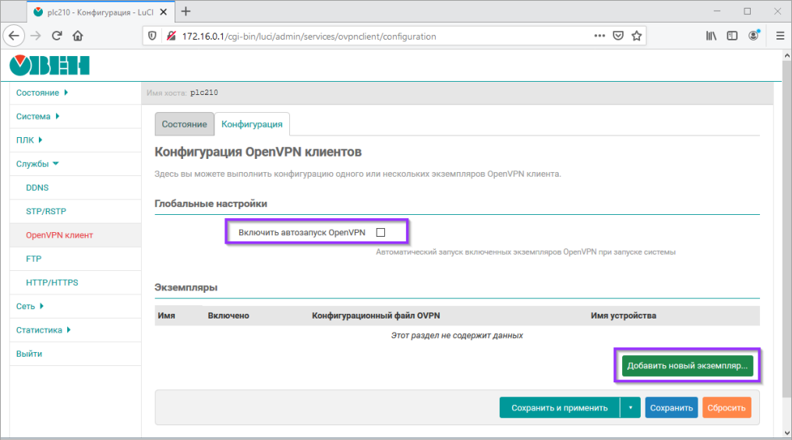Reload the page with the refresh icon
This screenshot has width=792, height=440.
[x=57, y=36]
